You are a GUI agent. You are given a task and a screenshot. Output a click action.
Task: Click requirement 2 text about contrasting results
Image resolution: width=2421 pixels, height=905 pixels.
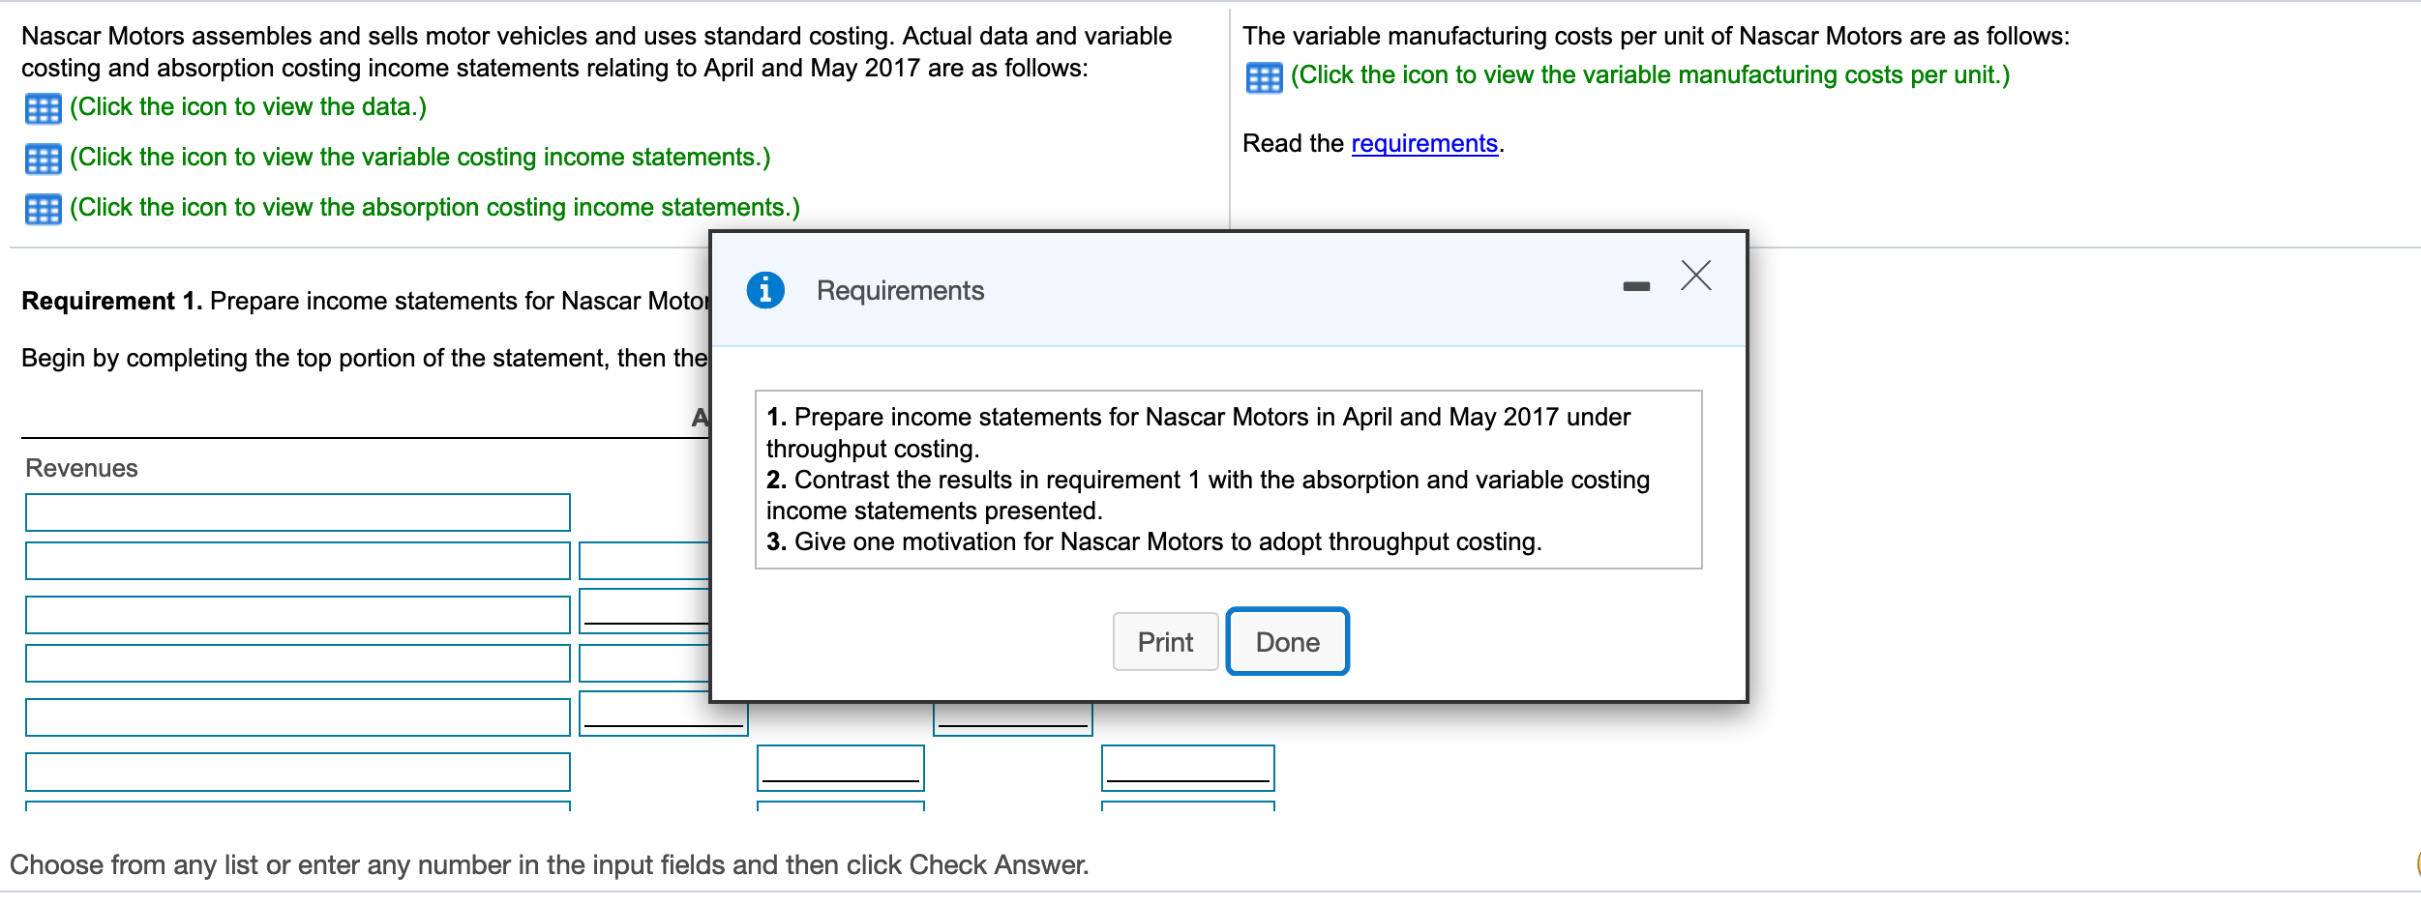(x=1208, y=495)
